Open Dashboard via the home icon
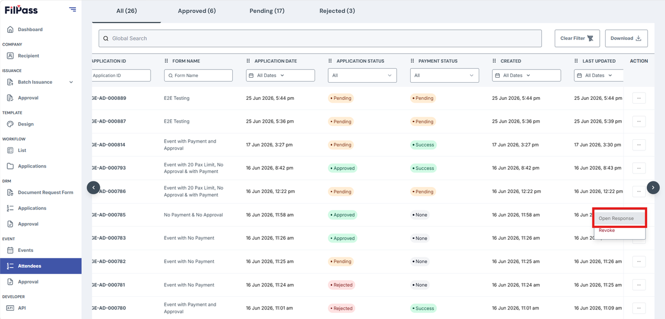The image size is (665, 319). pyautogui.click(x=10, y=29)
